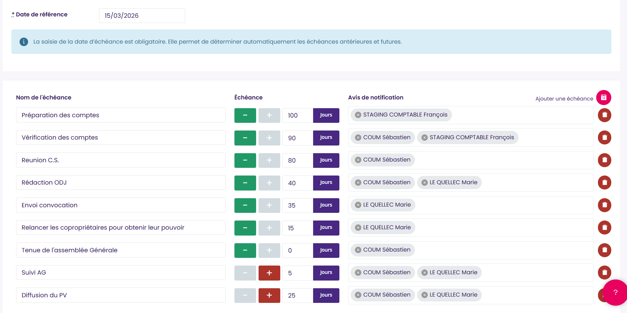
Task: Delete the Envoi convocation row
Action: (x=604, y=205)
